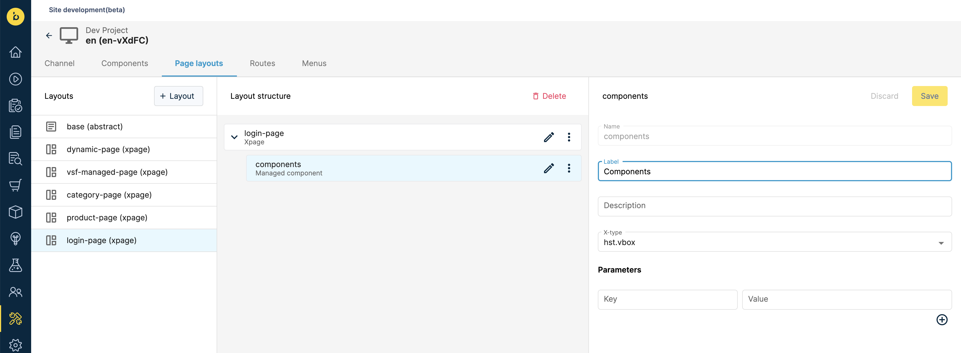Click the Site development(beta) title
The image size is (961, 353).
tap(87, 10)
